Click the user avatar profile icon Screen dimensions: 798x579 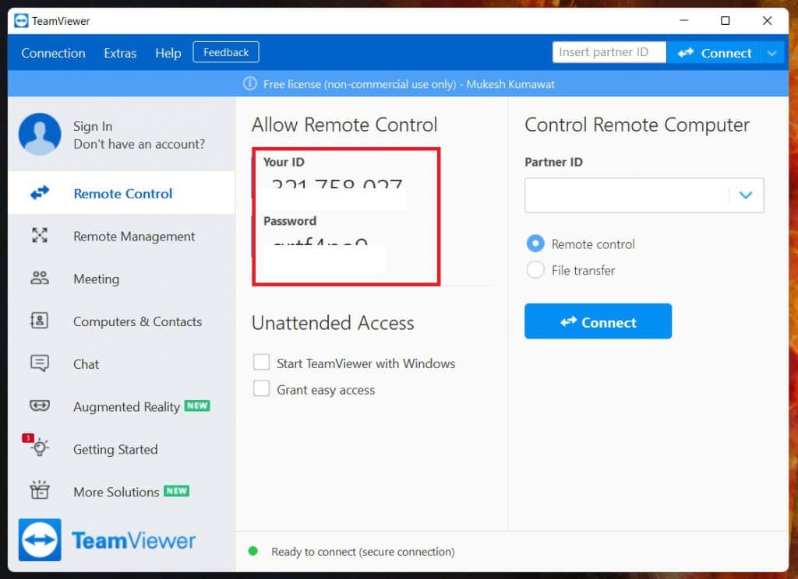point(40,134)
